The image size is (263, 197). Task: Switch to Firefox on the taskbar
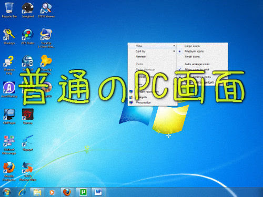67,192
